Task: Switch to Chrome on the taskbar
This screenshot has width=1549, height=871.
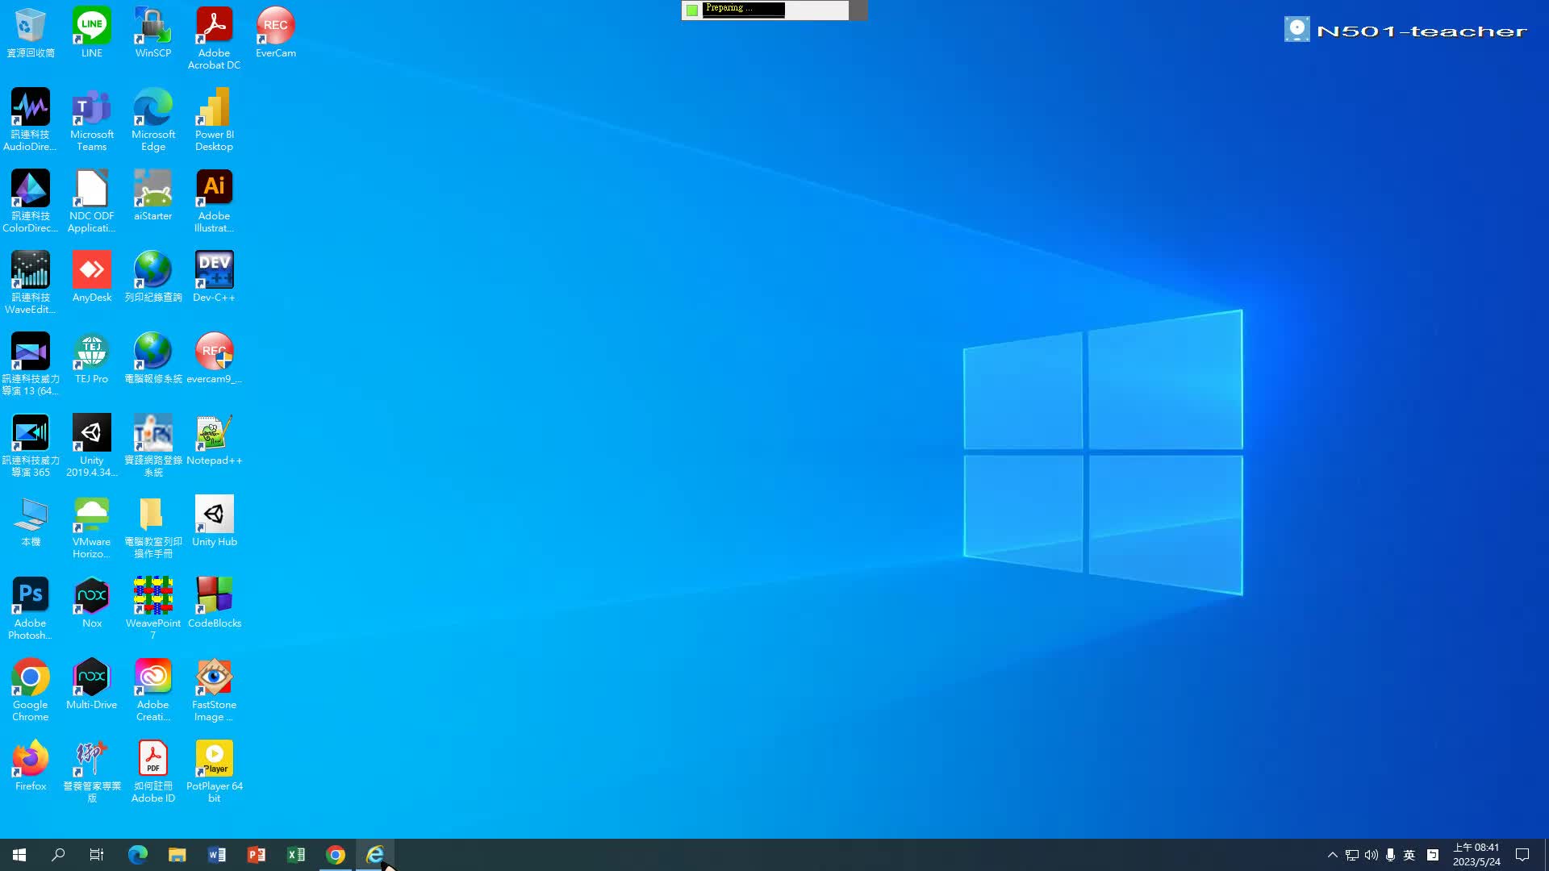Action: (x=336, y=855)
